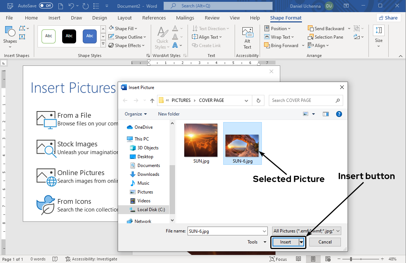Click Save icon in title bar

click(x=60, y=6)
